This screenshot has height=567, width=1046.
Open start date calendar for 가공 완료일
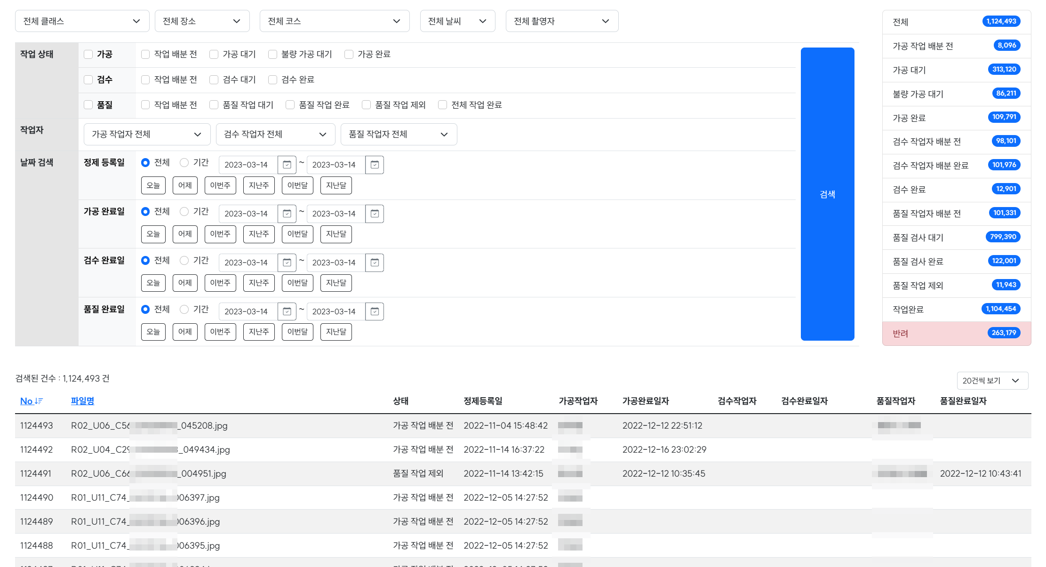click(x=287, y=214)
